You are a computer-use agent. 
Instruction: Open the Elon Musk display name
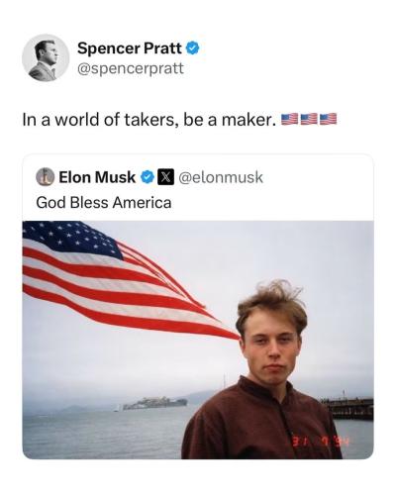pyautogui.click(x=97, y=177)
